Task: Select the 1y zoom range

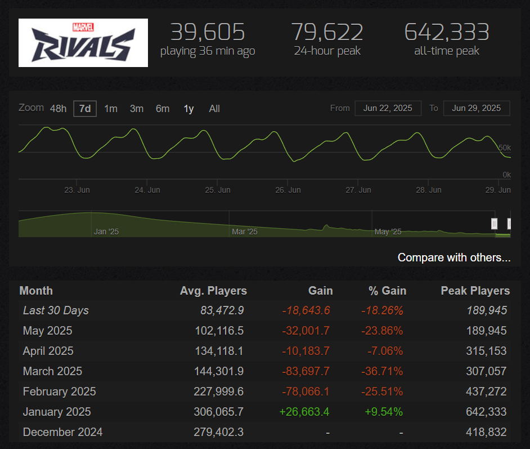Action: (x=188, y=109)
